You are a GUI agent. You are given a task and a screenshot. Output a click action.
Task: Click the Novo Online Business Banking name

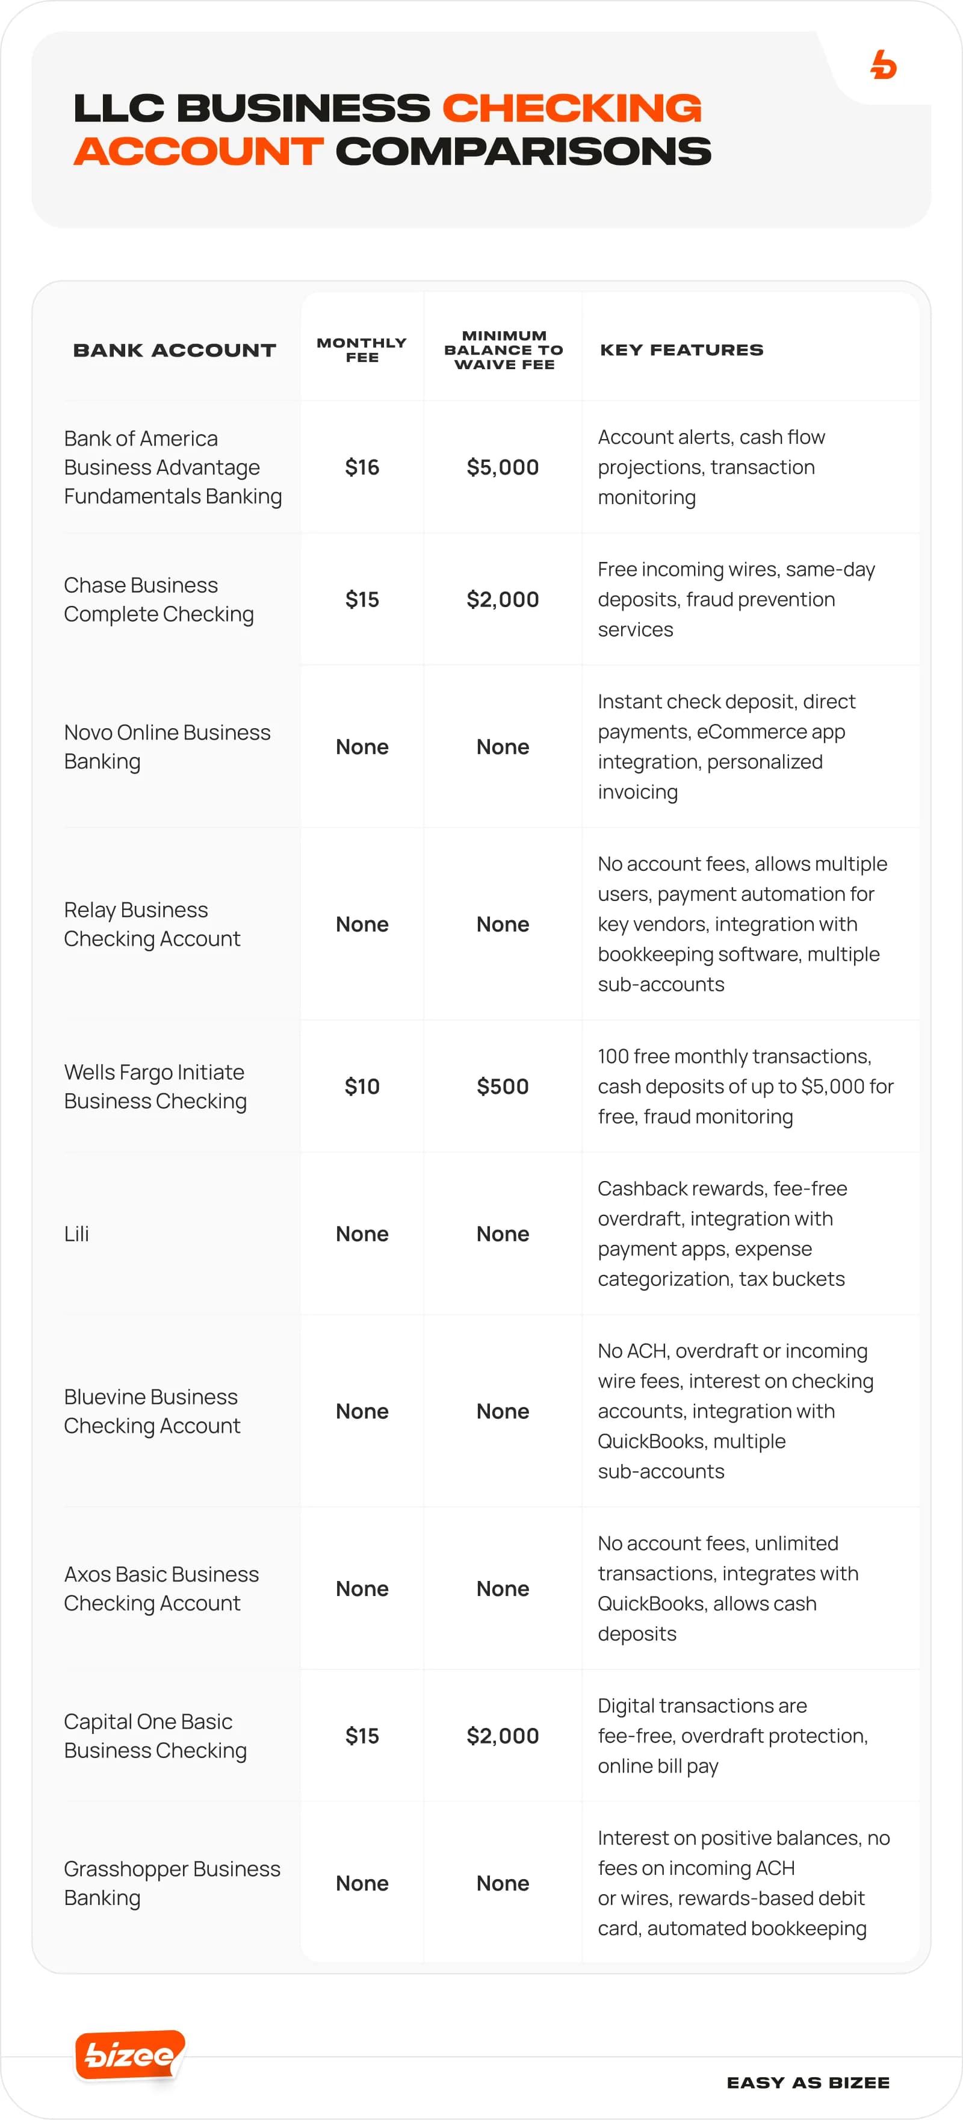click(167, 746)
